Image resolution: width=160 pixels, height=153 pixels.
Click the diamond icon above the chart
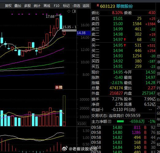click(69, 11)
